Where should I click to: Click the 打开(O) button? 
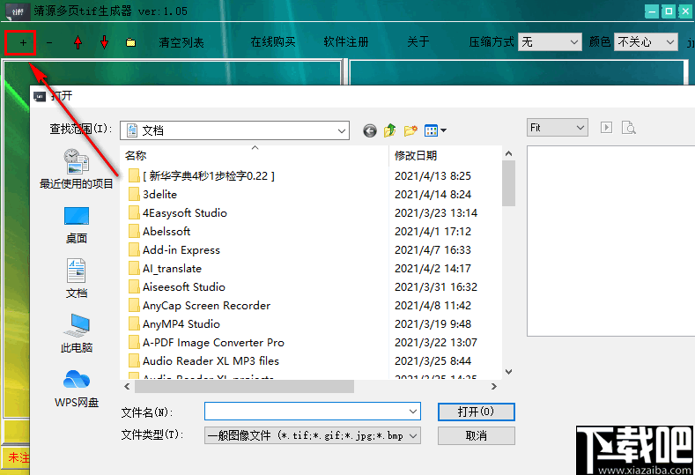[x=476, y=412]
